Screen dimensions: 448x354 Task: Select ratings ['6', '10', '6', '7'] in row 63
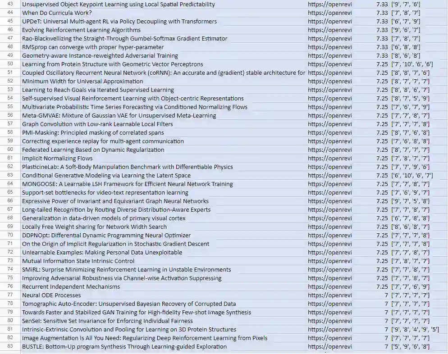point(412,176)
